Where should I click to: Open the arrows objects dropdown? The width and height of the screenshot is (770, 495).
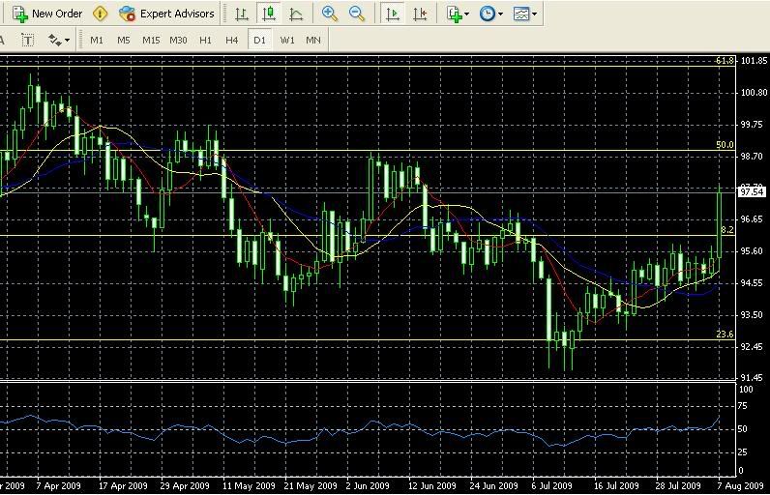pyautogui.click(x=59, y=40)
